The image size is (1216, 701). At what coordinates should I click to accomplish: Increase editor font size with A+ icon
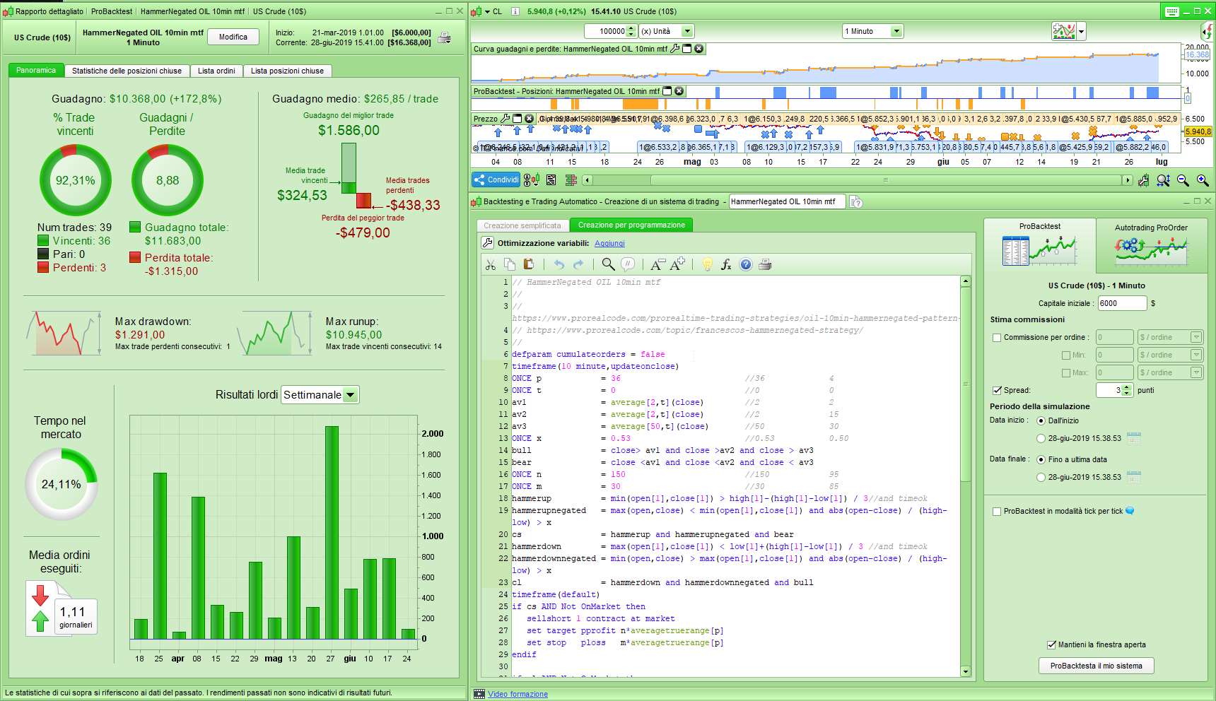tap(677, 264)
